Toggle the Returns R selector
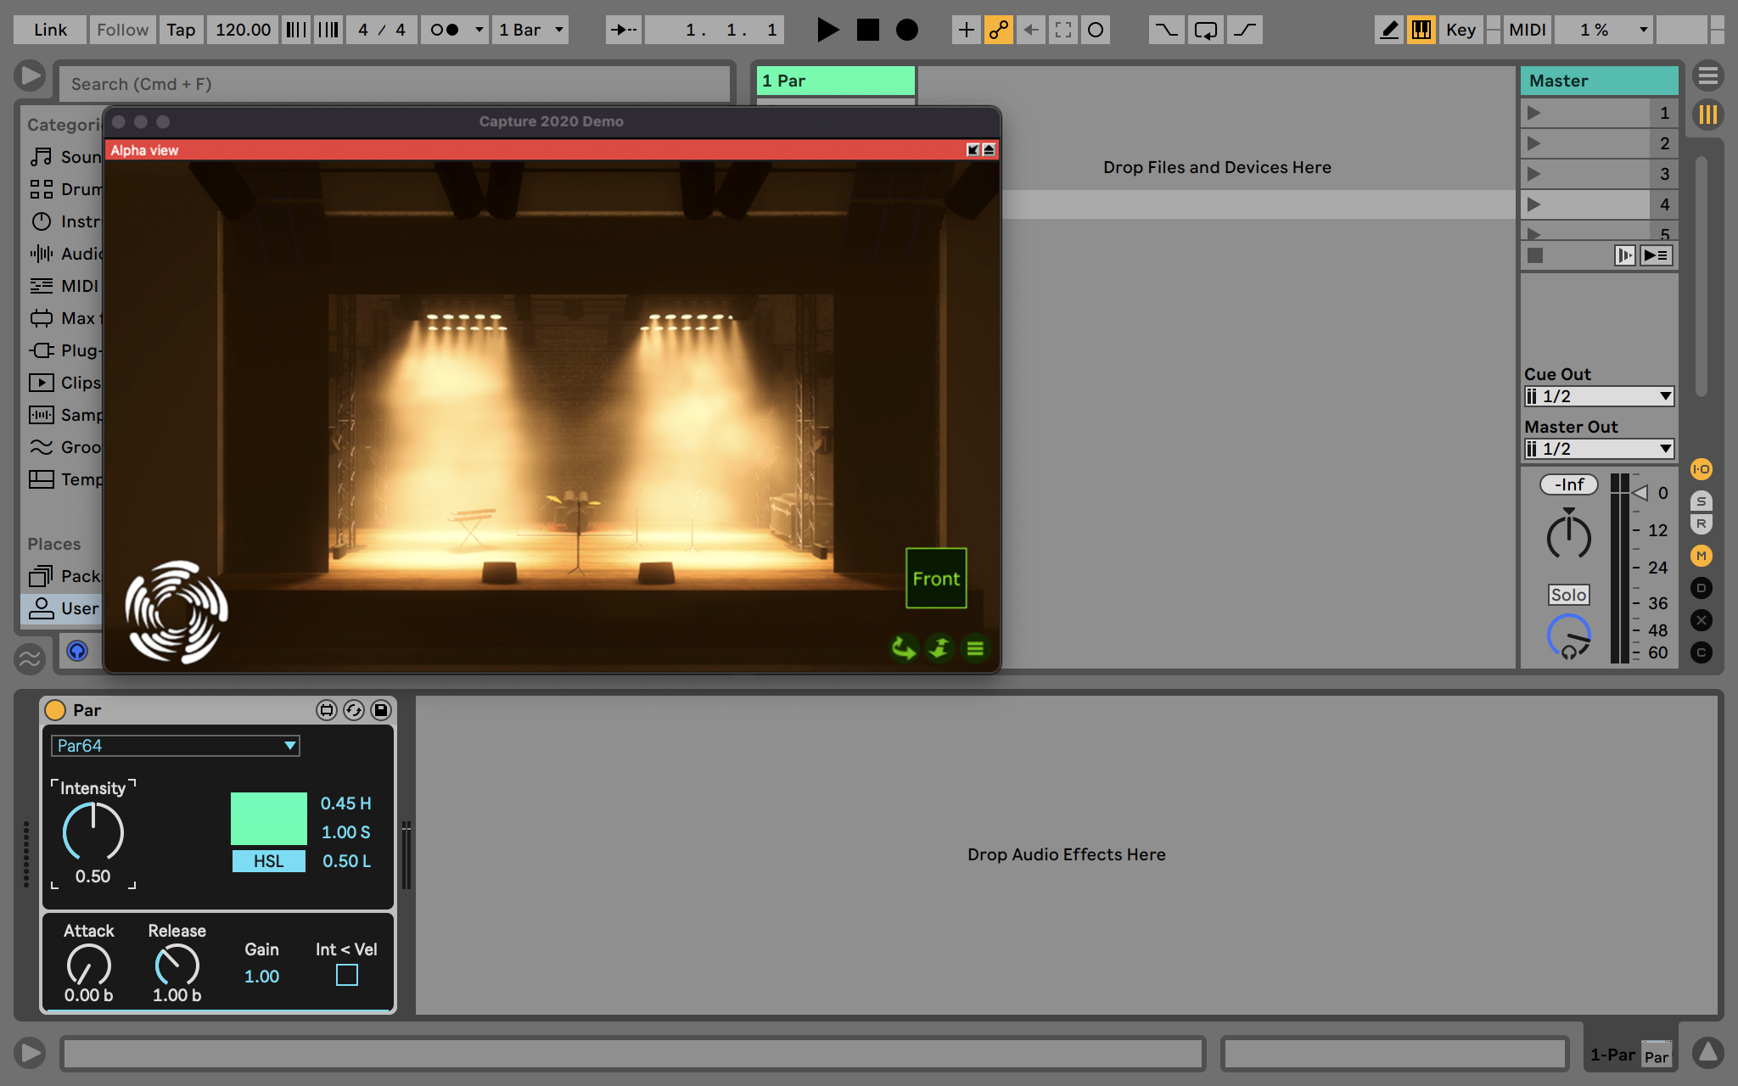Viewport: 1738px width, 1086px height. (x=1702, y=523)
